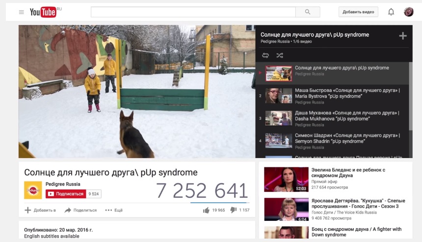
Task: Open Даша Муханова video thumbnail
Action: pos(279,118)
